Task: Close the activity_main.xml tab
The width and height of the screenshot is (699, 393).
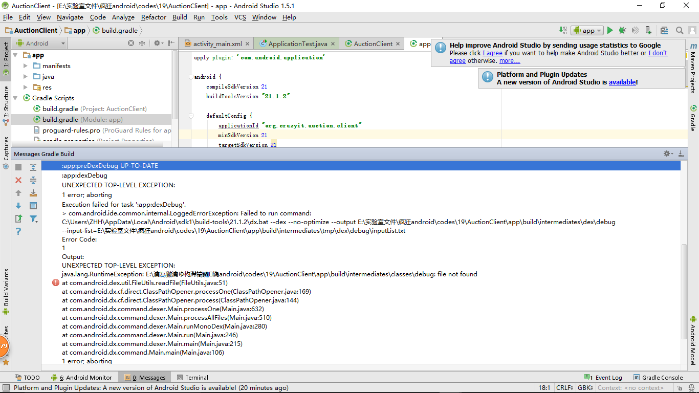Action: coord(247,44)
